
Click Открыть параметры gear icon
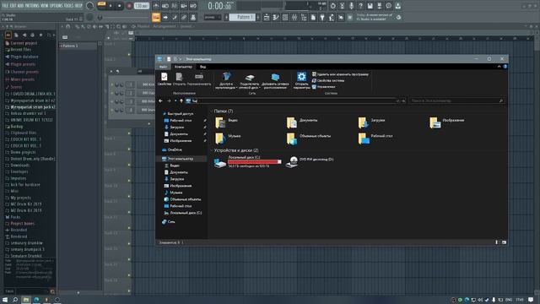click(302, 81)
